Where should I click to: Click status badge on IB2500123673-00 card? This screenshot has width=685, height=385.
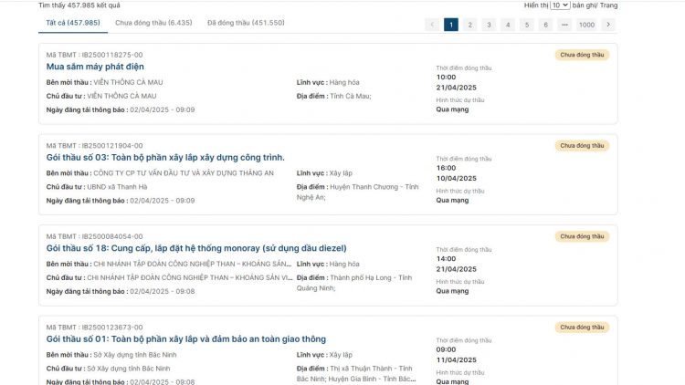582,327
